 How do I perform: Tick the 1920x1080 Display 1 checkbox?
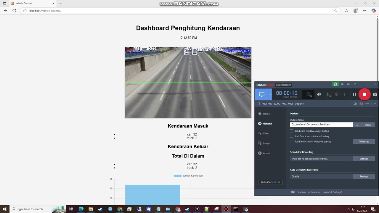click(258, 104)
